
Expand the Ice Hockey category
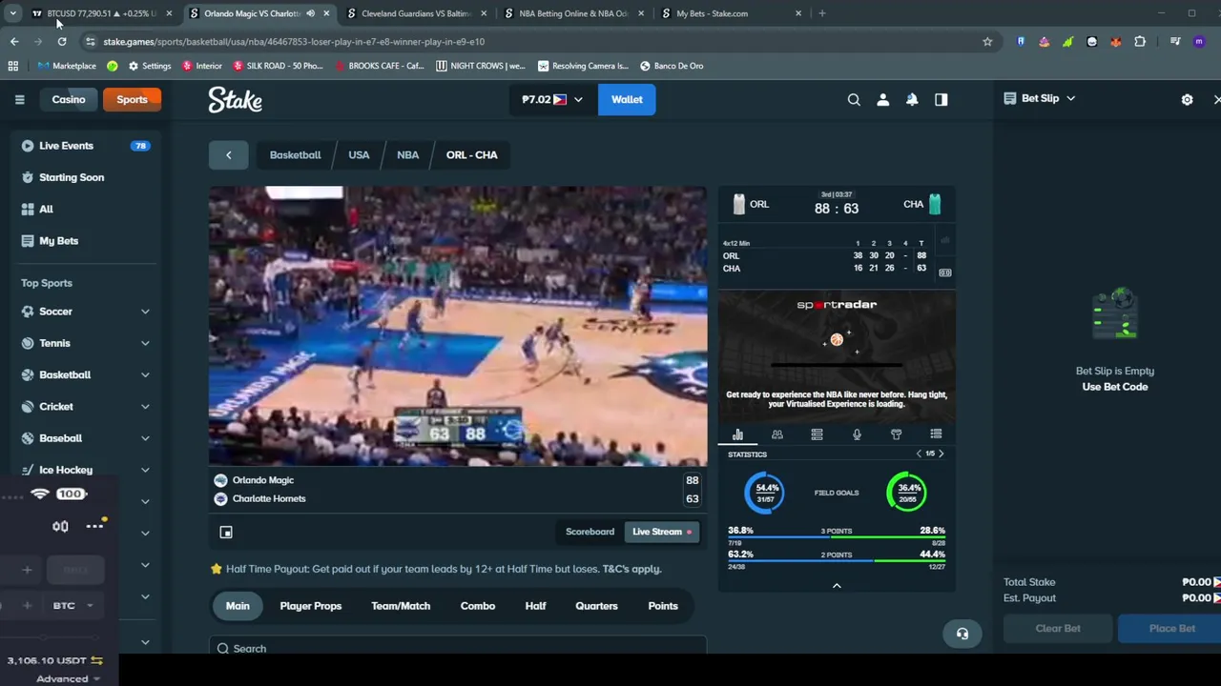click(145, 470)
